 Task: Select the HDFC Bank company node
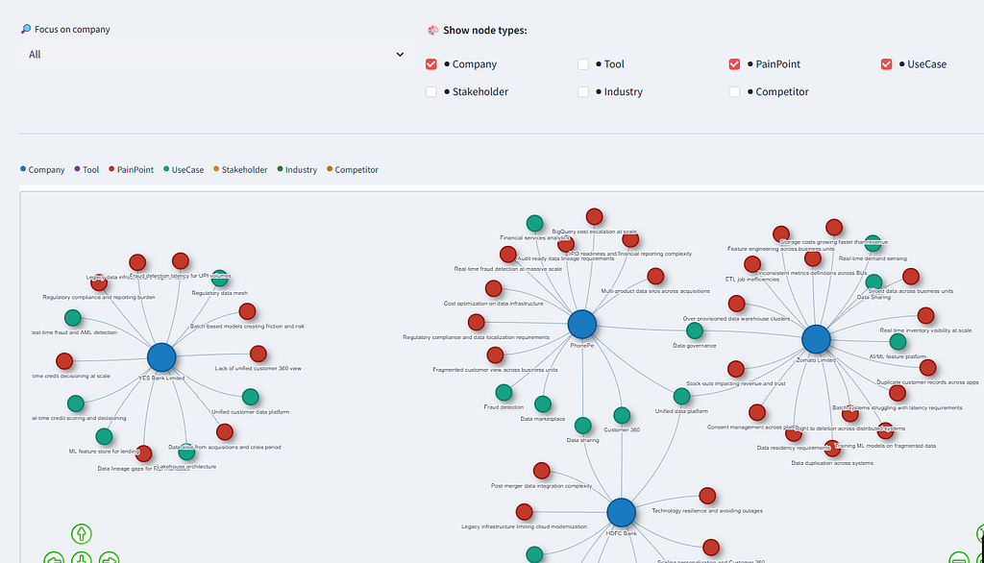[x=622, y=513]
